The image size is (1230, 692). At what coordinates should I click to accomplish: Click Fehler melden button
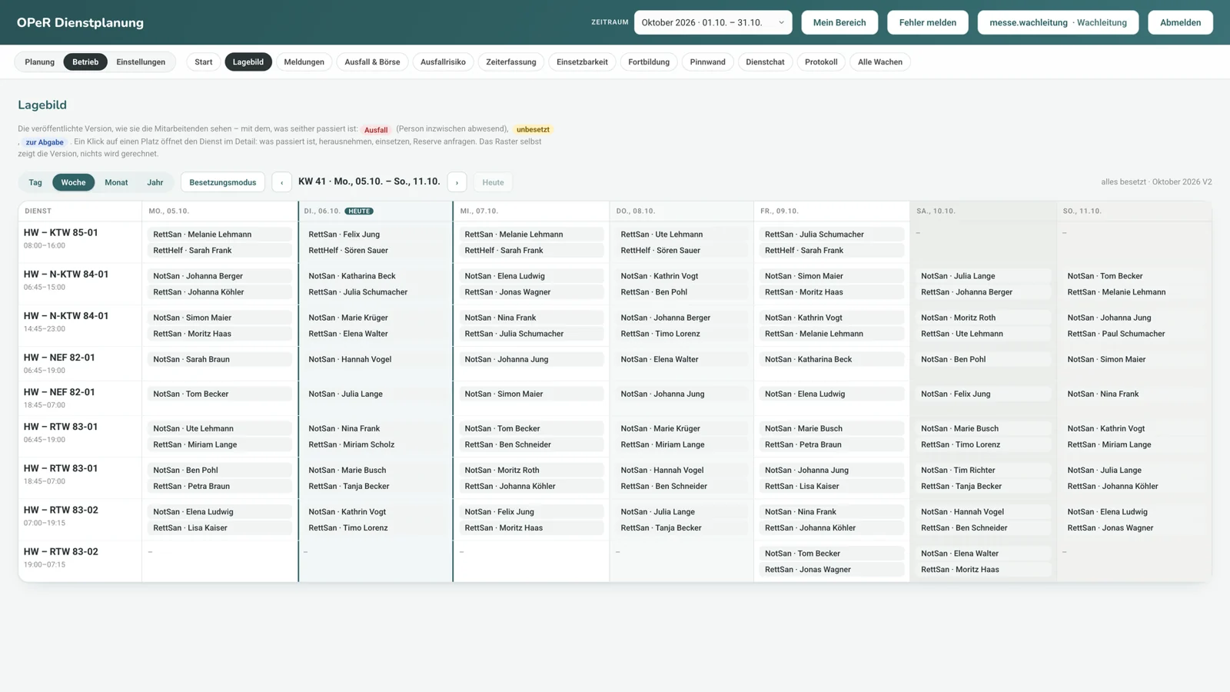(928, 22)
